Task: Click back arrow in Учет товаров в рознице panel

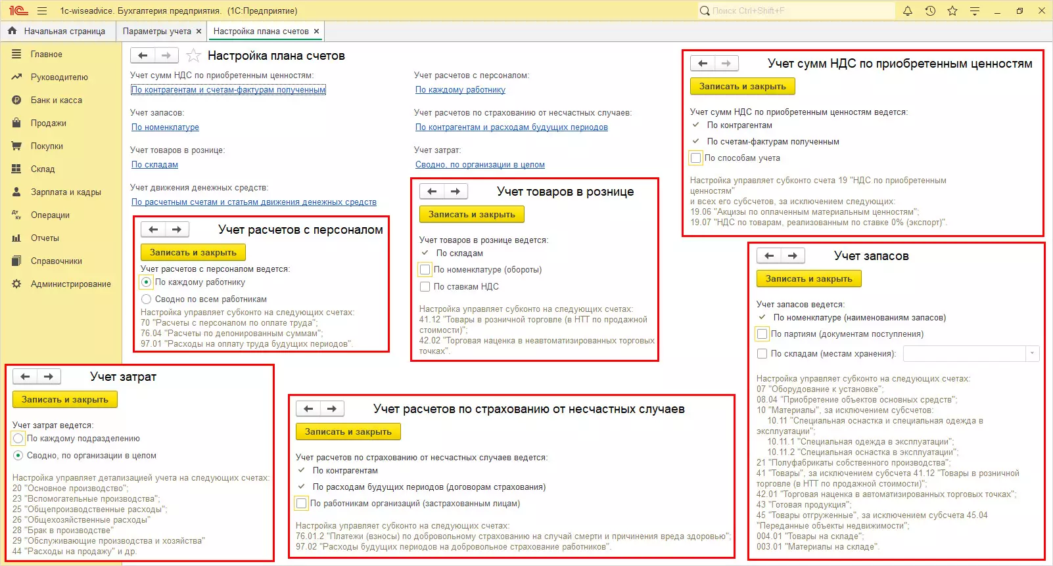Action: [x=432, y=191]
